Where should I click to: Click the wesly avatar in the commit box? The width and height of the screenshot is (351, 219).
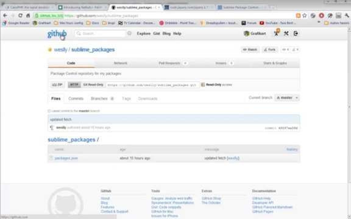[x=52, y=128]
